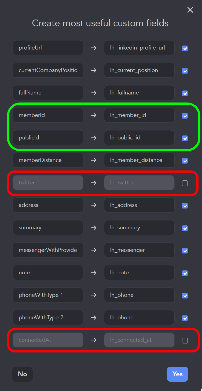Viewport: 202px width, 391px height.
Task: Toggle the memberDistance checkbox
Action: [185, 161]
